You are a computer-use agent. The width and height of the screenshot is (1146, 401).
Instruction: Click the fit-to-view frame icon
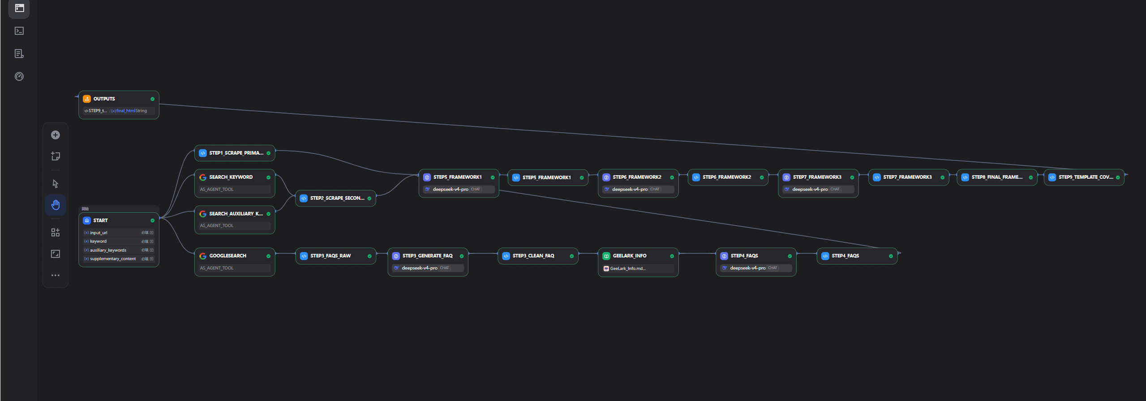pos(56,254)
